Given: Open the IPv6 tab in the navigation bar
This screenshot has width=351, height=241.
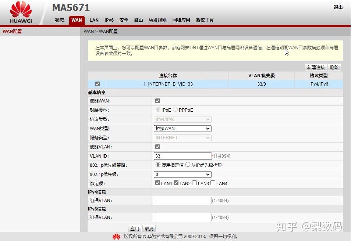Looking at the screenshot, I should [109, 20].
